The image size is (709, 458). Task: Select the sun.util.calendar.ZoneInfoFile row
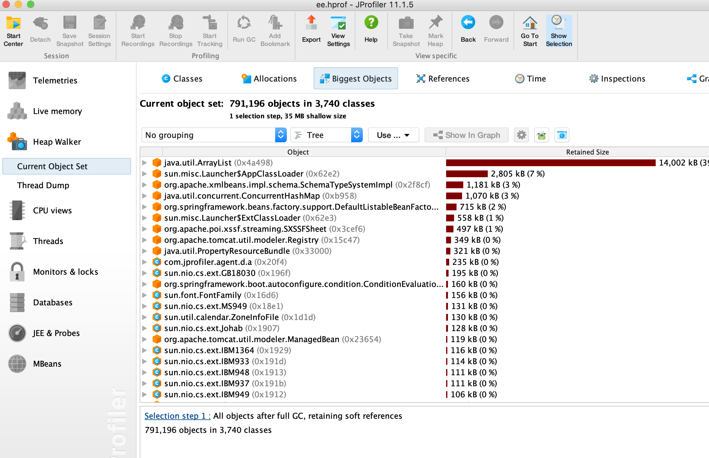(424, 317)
